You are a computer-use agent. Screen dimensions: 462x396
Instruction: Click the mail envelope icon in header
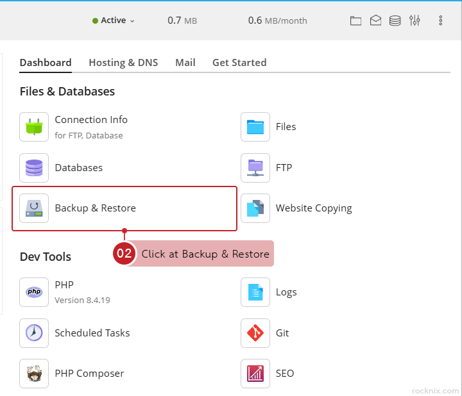(375, 21)
